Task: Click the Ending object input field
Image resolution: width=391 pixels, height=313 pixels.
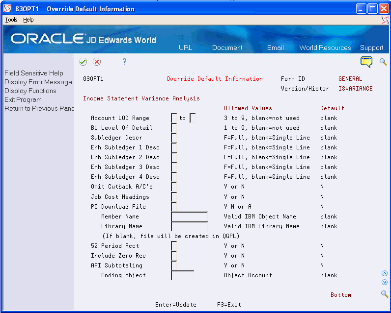Action: (183, 275)
